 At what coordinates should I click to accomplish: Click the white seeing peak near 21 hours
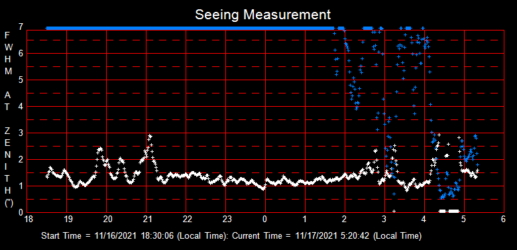tap(150, 136)
